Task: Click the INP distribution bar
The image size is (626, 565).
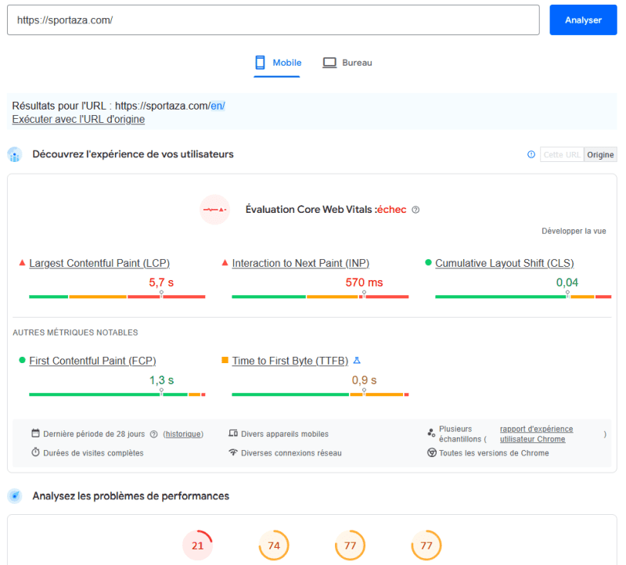Action: coord(320,297)
